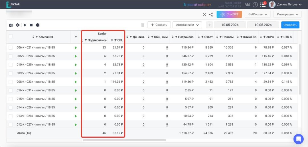Expand the GetCourse dropdown
308x147 pixels.
pyautogui.click(x=258, y=14)
